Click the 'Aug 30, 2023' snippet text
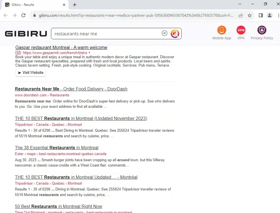280x213 pixels. click(x=26, y=160)
